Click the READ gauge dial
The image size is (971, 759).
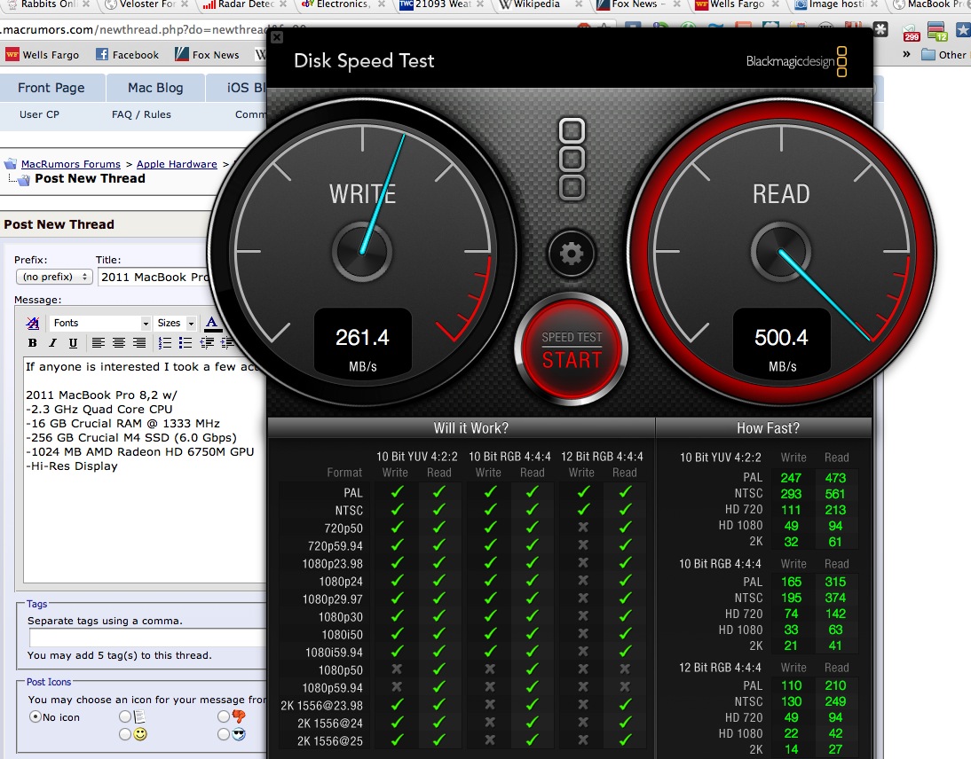[x=781, y=252]
